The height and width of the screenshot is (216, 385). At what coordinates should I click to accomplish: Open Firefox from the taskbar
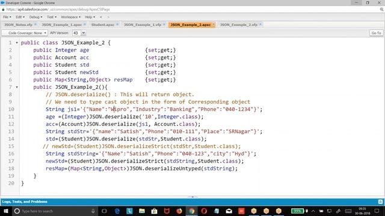click(179, 211)
